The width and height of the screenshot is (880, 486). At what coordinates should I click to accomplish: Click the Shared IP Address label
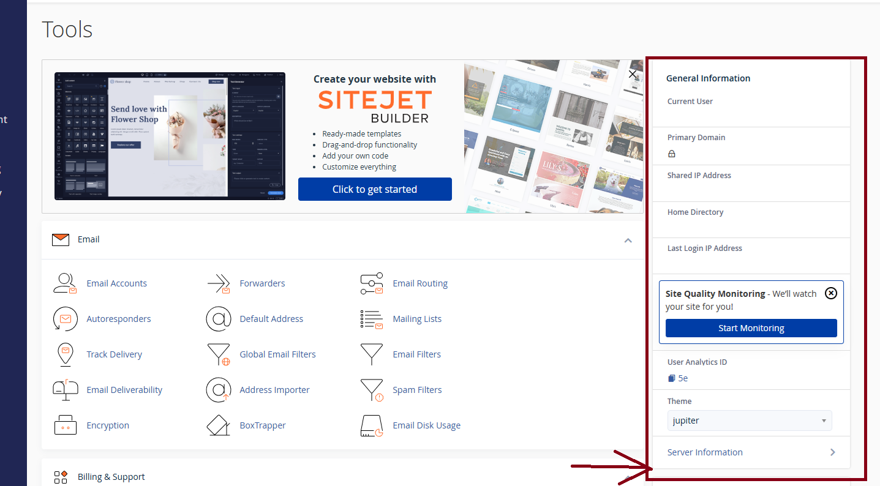699,175
